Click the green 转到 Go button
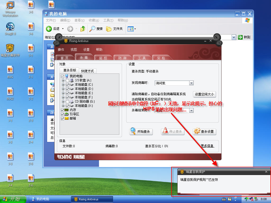Screen dimensions: 271x203 point(244,37)
